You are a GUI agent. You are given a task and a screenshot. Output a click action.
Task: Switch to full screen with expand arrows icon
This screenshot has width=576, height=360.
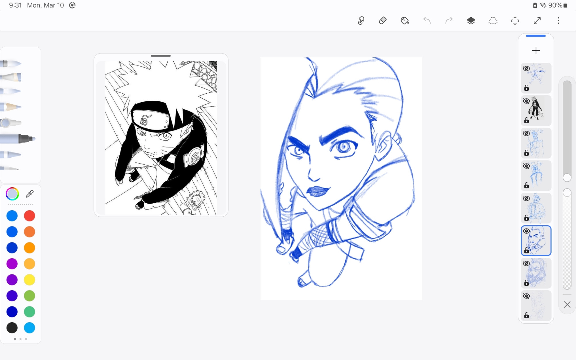pos(537,20)
